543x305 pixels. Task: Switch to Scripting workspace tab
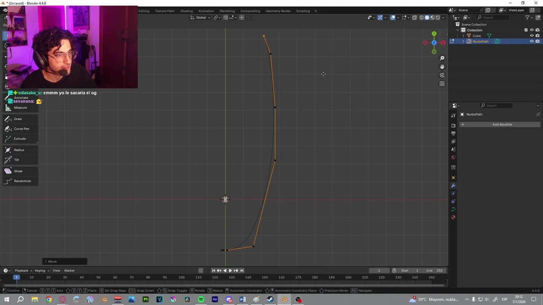[303, 11]
